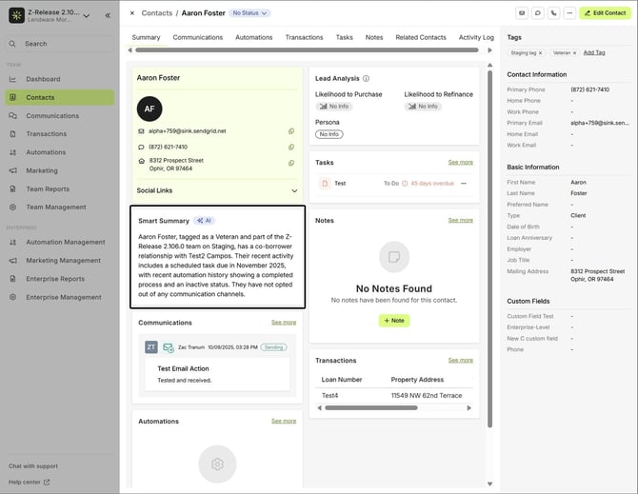Remove the Veteran tag

tap(574, 53)
